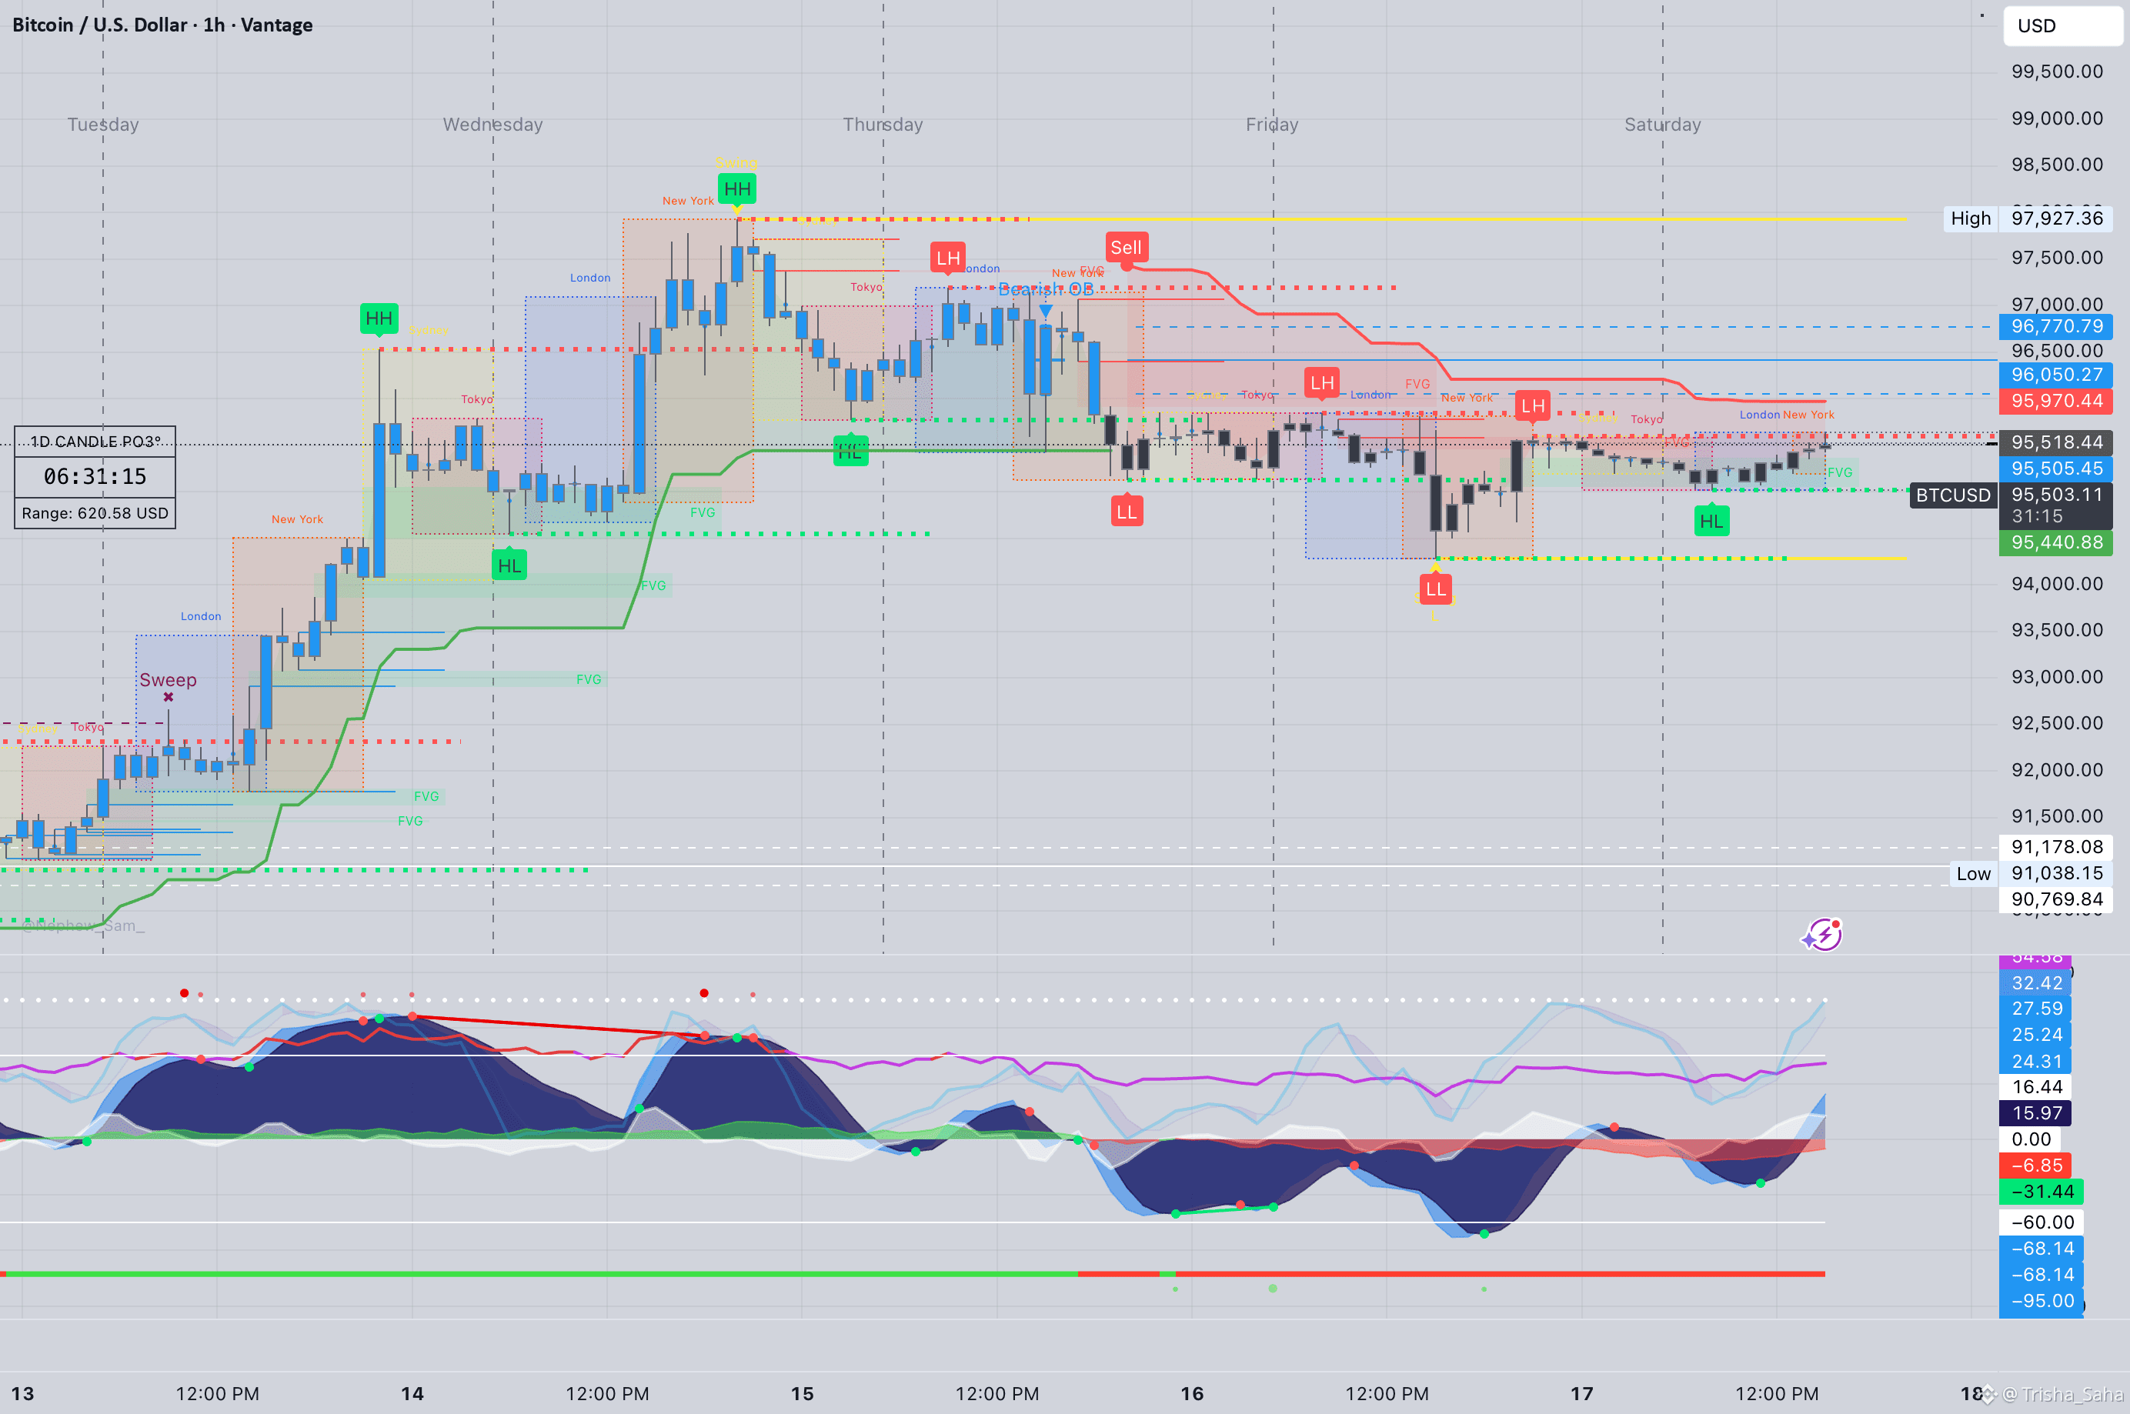Click the red Sell signal marker

tap(1126, 248)
